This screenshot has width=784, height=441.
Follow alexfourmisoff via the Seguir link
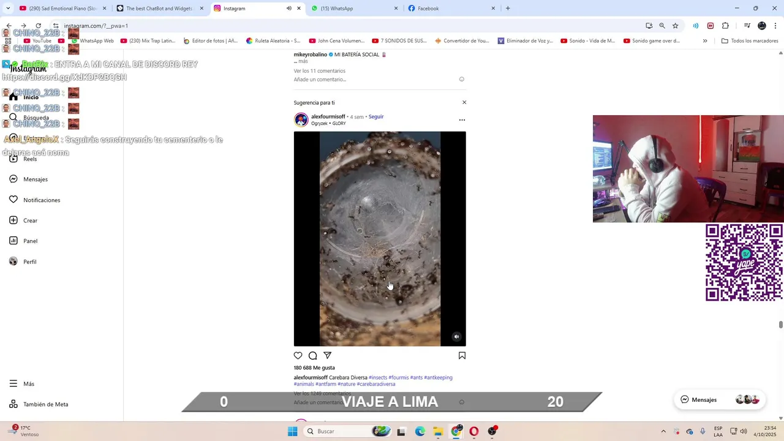376,116
